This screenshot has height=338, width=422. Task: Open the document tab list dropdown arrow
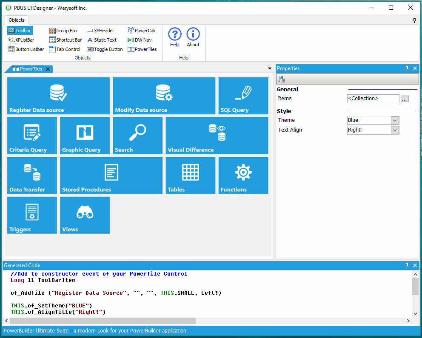(x=269, y=68)
